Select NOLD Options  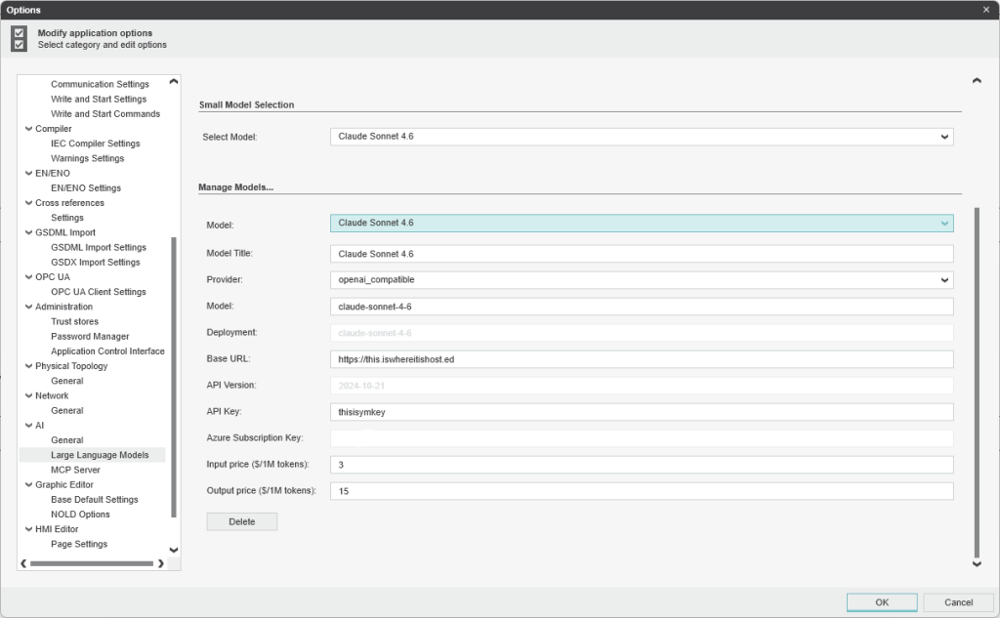pos(80,515)
